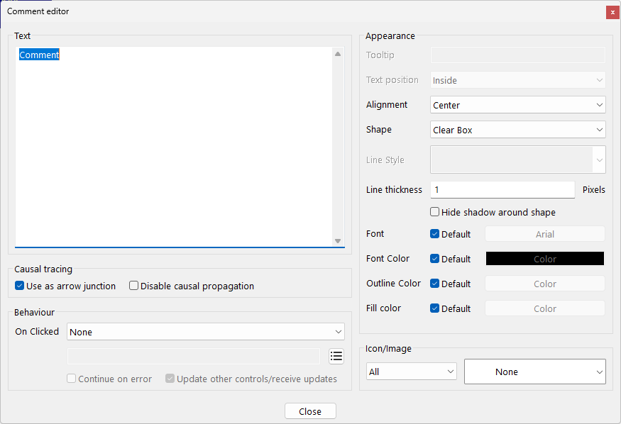Viewport: 621px width, 424px height.
Task: Check "Hide shadow around shape"
Action: 434,212
